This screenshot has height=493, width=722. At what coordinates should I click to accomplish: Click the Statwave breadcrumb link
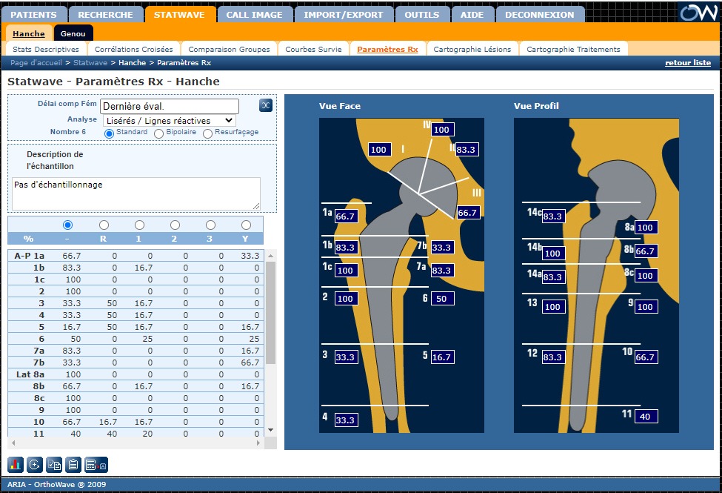pos(90,63)
